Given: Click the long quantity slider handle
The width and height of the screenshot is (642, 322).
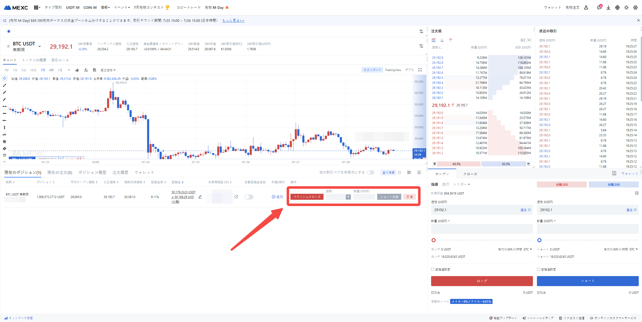Looking at the screenshot, I should tap(434, 240).
